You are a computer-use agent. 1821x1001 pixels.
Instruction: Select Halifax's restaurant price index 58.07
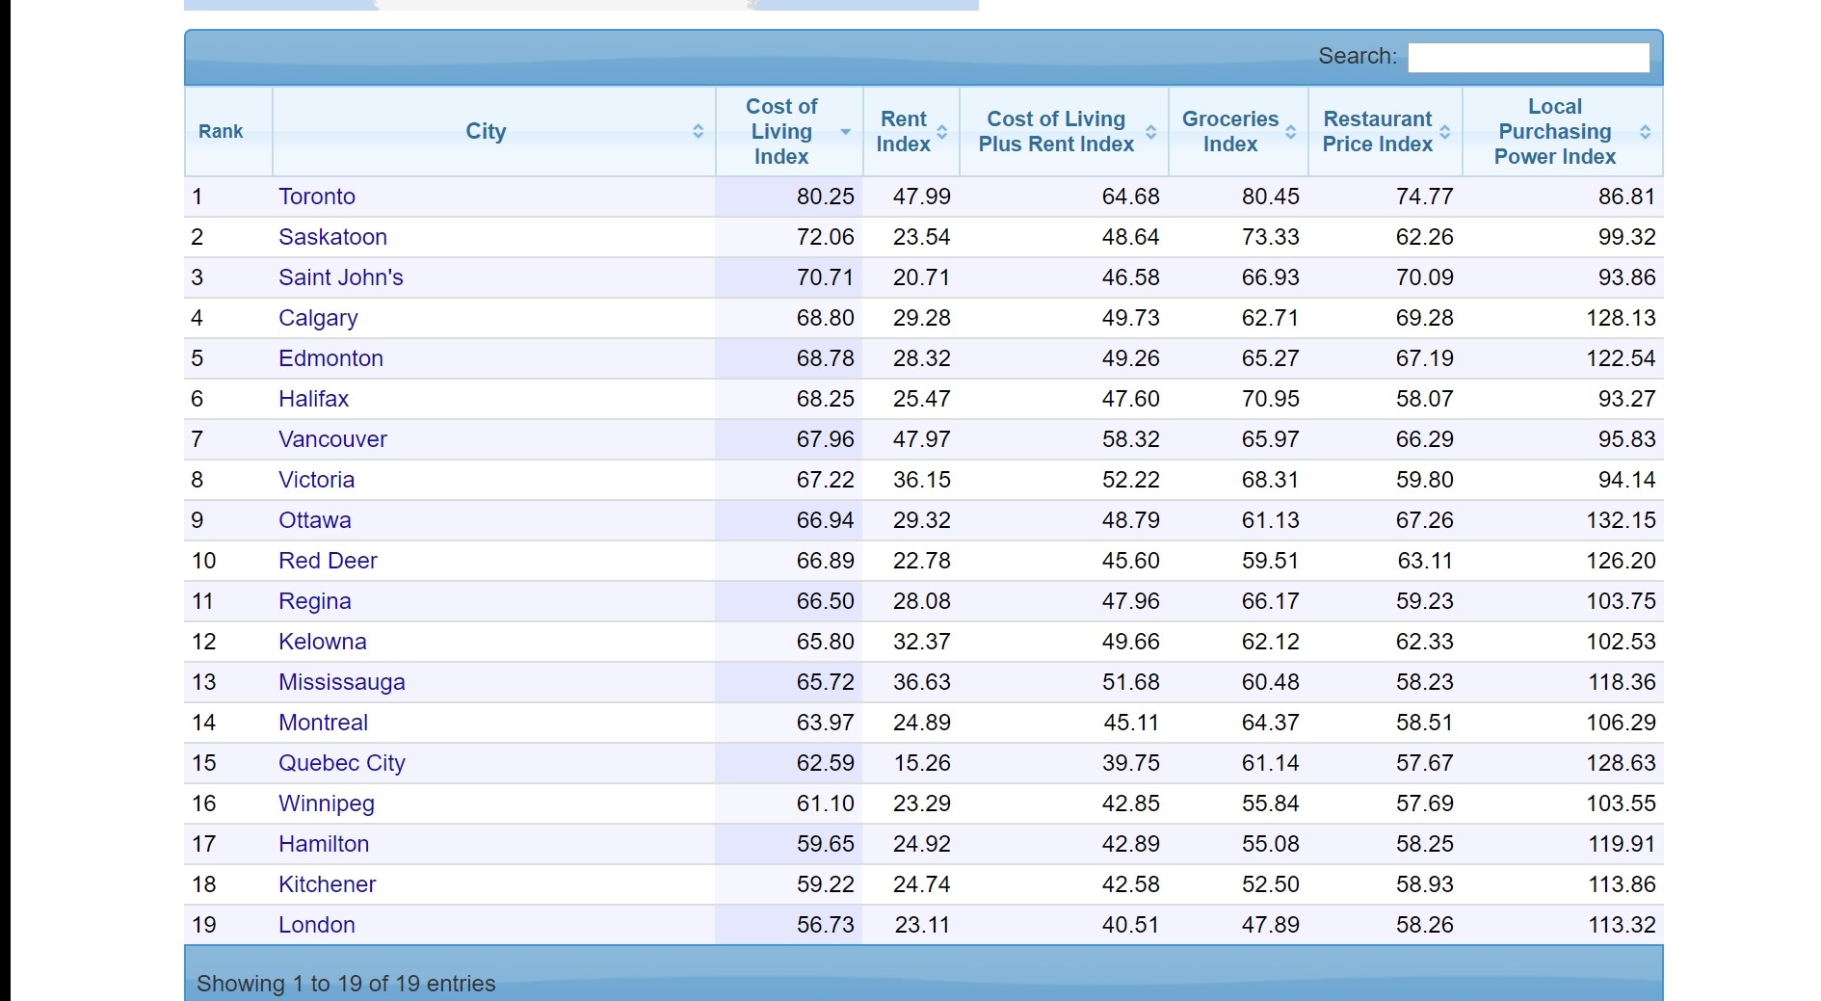tap(1425, 399)
